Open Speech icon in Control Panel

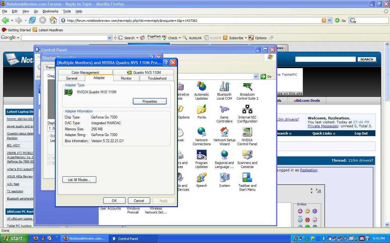tap(201, 180)
